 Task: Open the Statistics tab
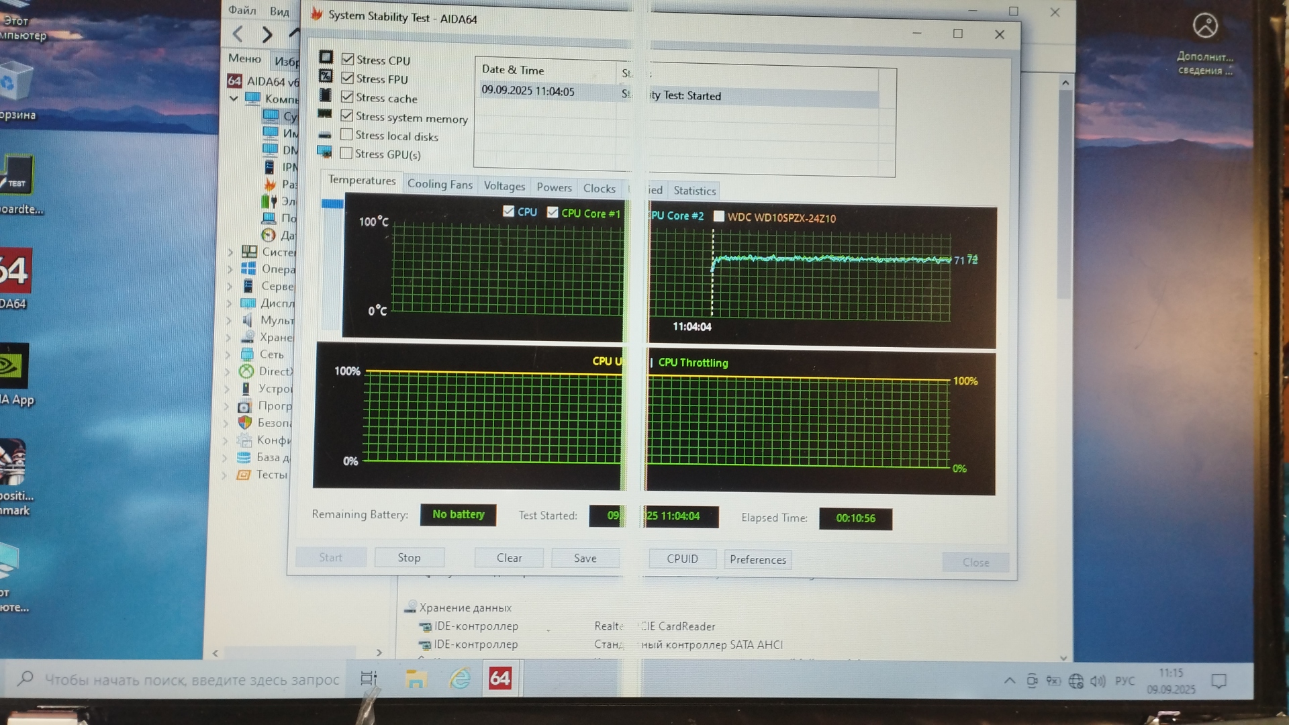694,191
